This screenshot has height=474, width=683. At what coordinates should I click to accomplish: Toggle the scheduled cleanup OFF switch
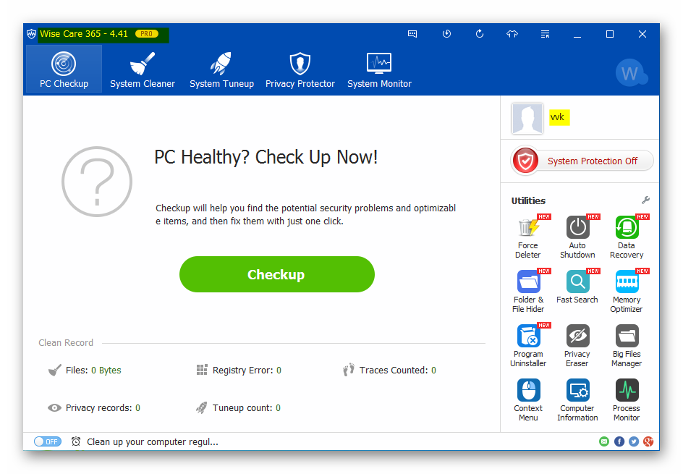click(x=48, y=441)
